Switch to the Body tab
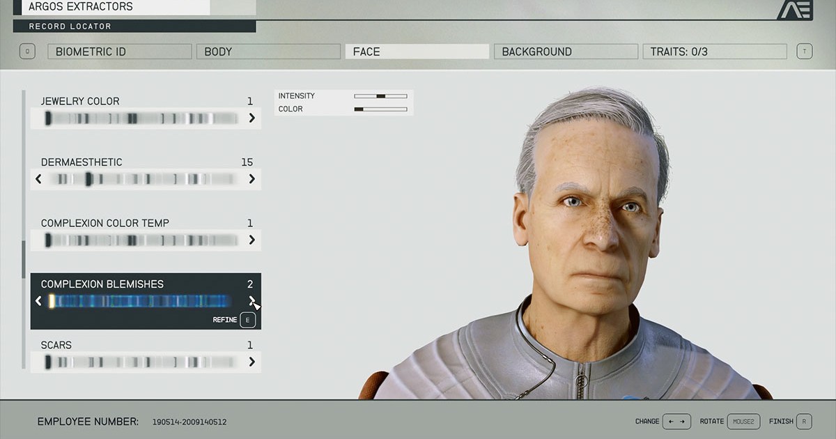836x439 pixels. [x=268, y=51]
